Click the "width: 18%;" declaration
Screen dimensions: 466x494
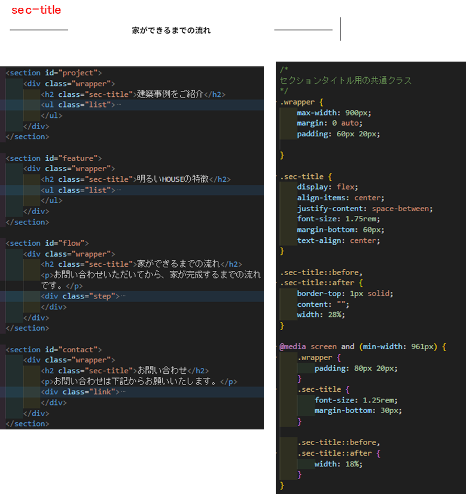pos(339,464)
